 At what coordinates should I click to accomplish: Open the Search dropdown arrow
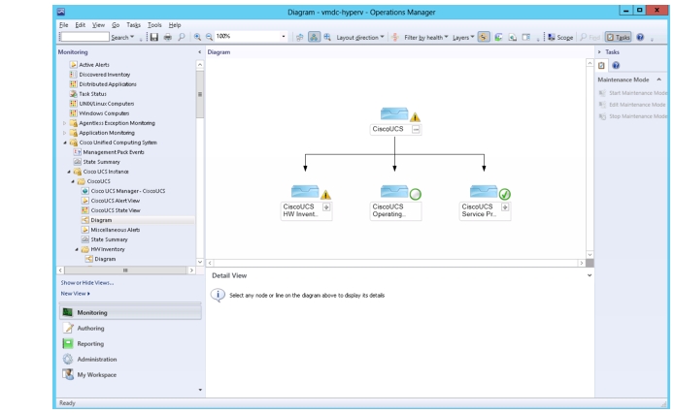click(x=132, y=38)
